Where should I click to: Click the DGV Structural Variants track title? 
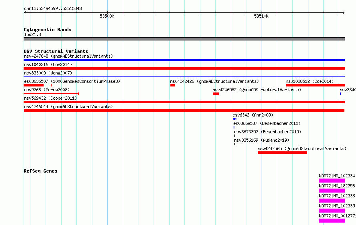coord(56,51)
